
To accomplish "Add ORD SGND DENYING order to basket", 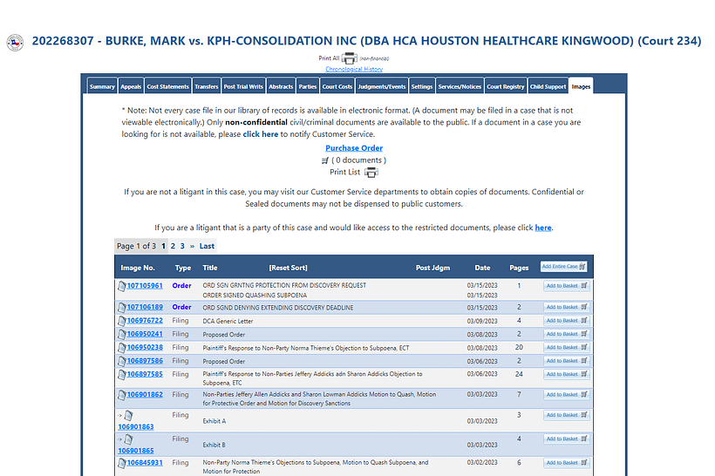I will [567, 307].
